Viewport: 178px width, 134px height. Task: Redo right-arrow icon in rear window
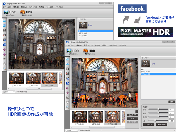(5, 54)
